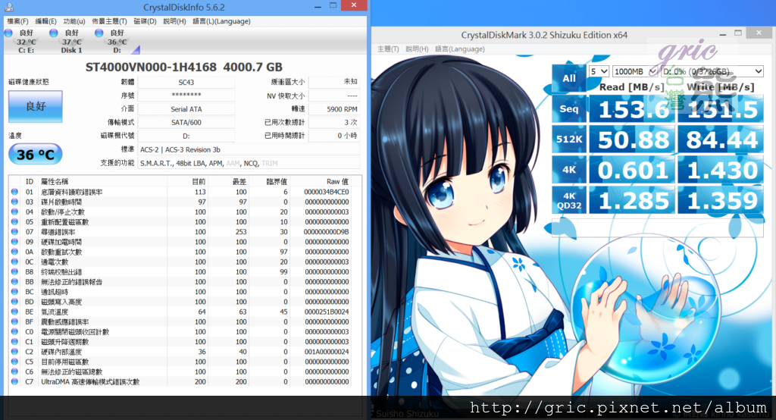The image size is (776, 420).
Task: Open 說明(H) menu in CrystalDiskInfo
Action: click(175, 21)
